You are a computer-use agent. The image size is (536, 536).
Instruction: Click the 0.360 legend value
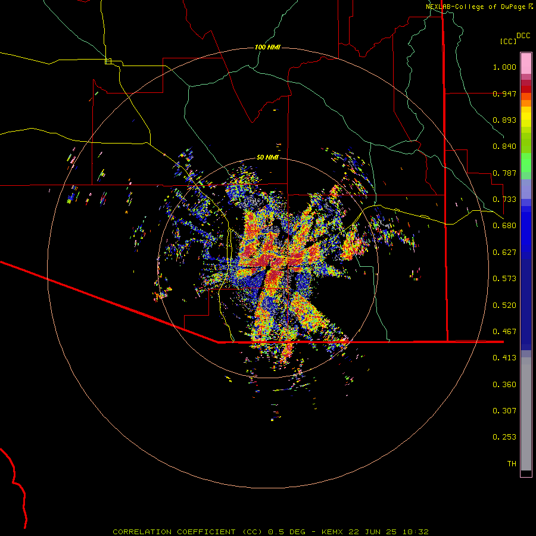pos(504,385)
